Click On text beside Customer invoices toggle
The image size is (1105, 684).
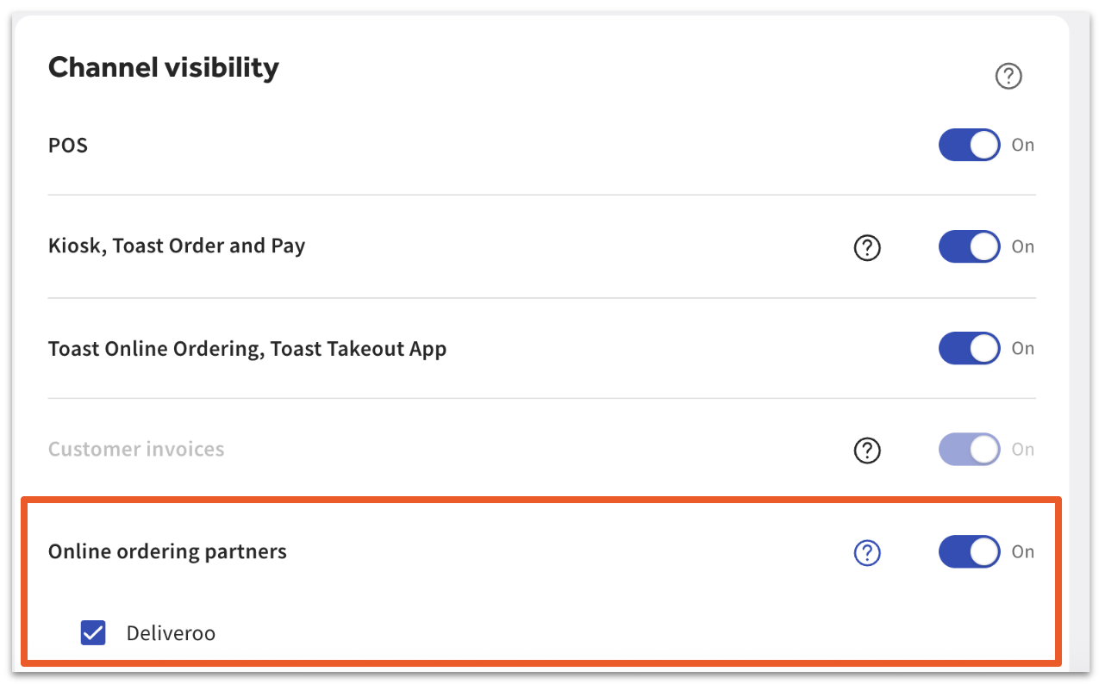tap(1022, 450)
